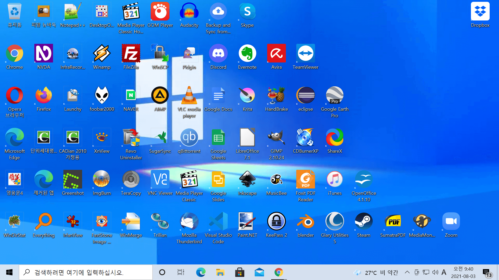The height and width of the screenshot is (280, 499).
Task: Launch IrfanView desktop shortcut
Action: tap(73, 225)
